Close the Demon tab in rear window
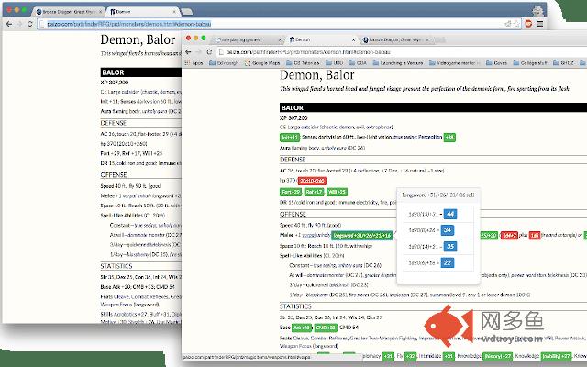This screenshot has height=367, width=587. pyautogui.click(x=173, y=12)
